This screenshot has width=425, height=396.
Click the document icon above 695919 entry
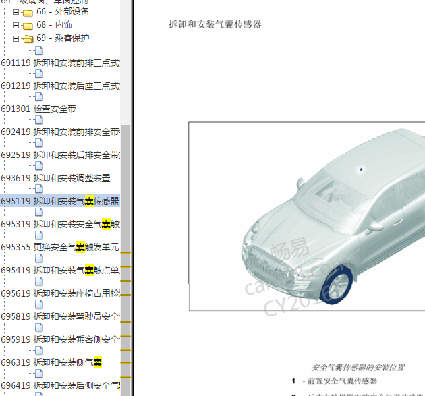[x=39, y=327]
